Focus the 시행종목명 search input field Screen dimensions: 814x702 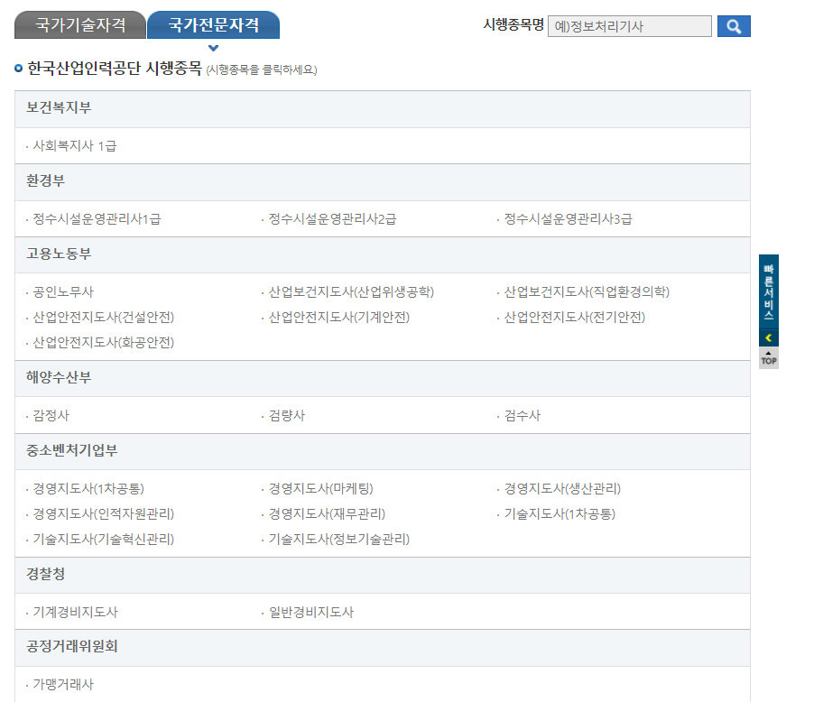[x=629, y=26]
